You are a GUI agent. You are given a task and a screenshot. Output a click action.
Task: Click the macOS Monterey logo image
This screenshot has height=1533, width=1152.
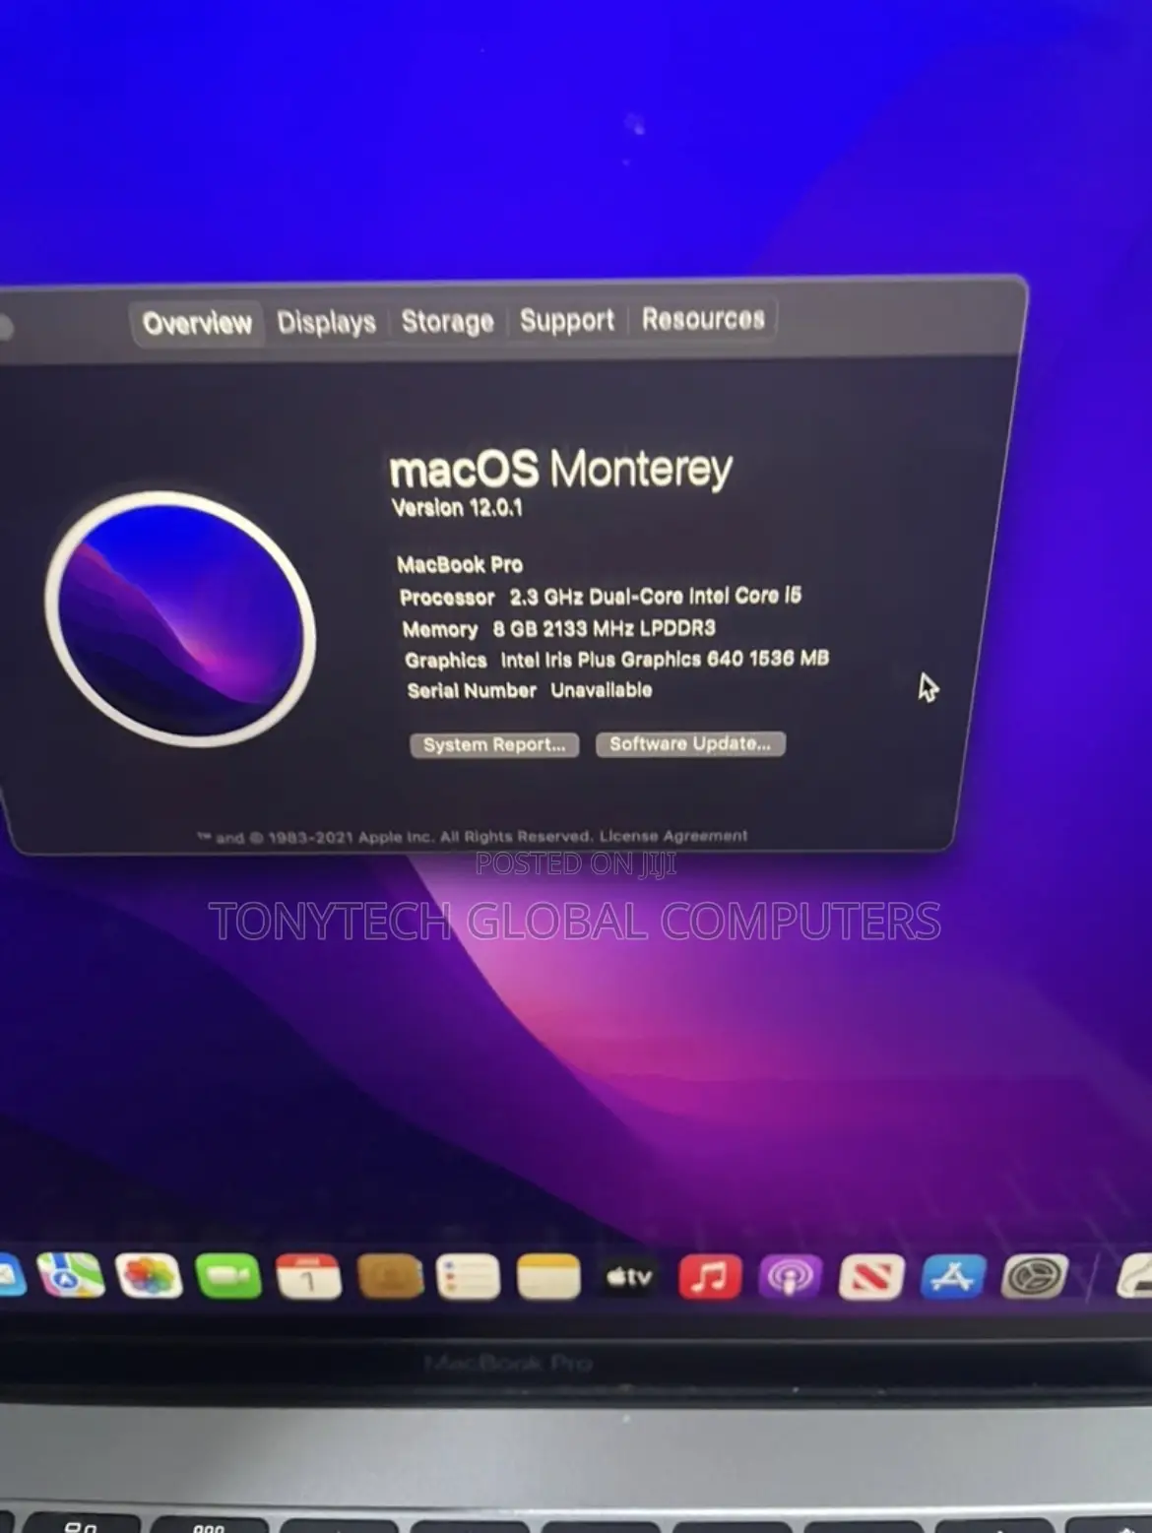(180, 618)
